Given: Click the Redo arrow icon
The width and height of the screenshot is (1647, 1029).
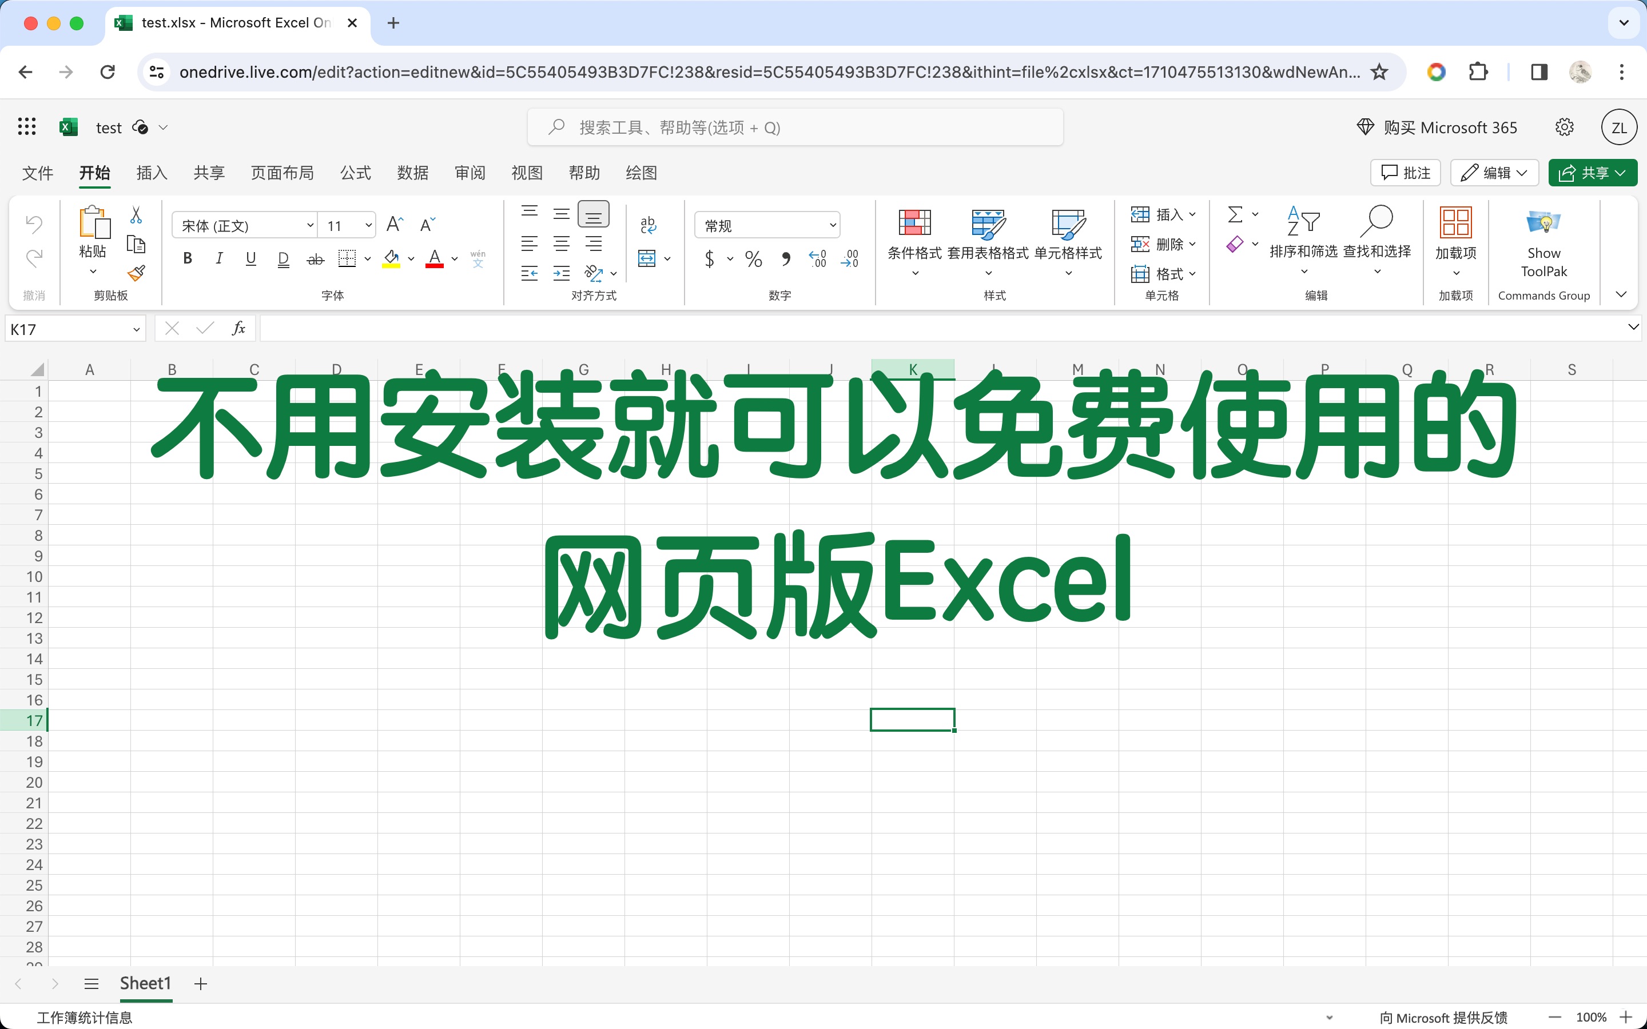Looking at the screenshot, I should (x=34, y=258).
